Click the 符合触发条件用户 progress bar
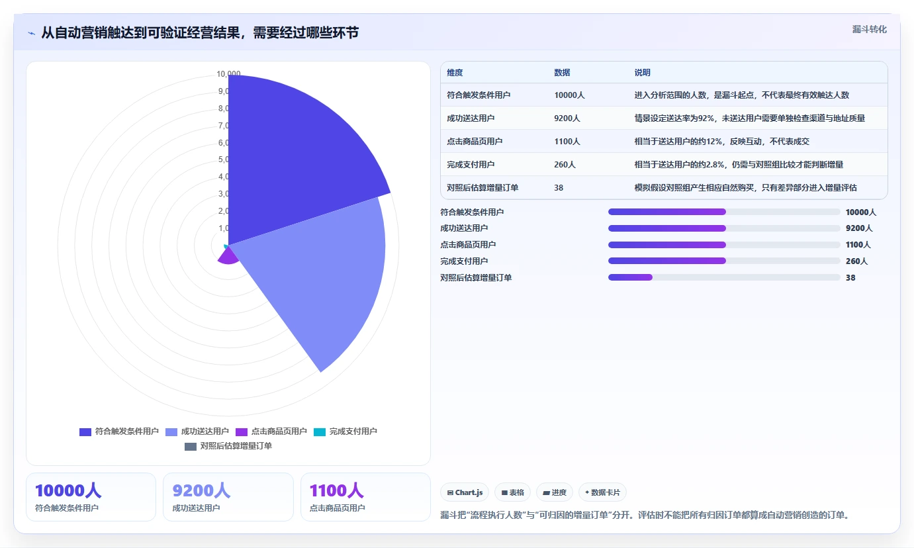The height and width of the screenshot is (548, 914). tap(724, 212)
